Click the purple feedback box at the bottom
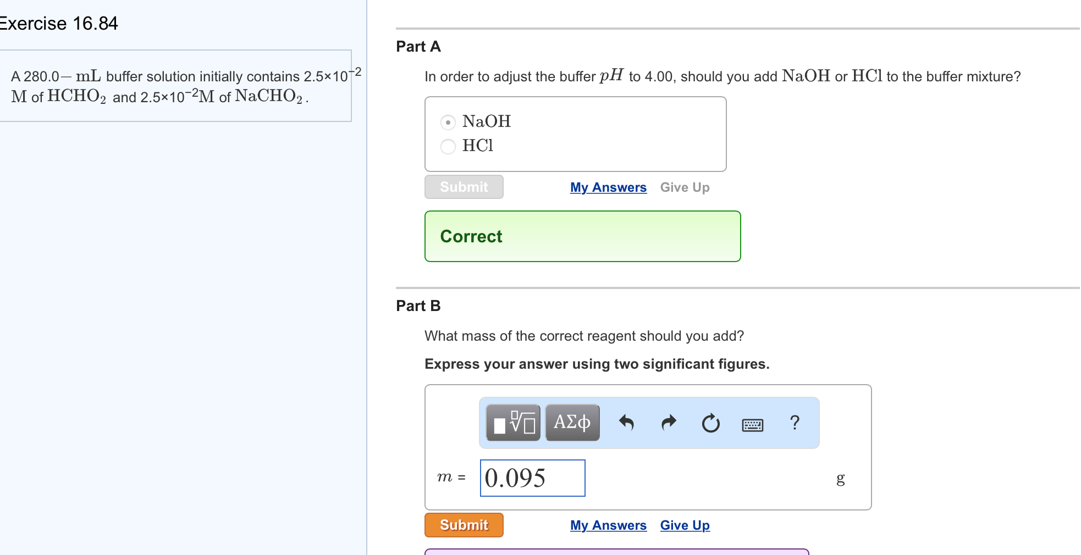 coord(616,552)
